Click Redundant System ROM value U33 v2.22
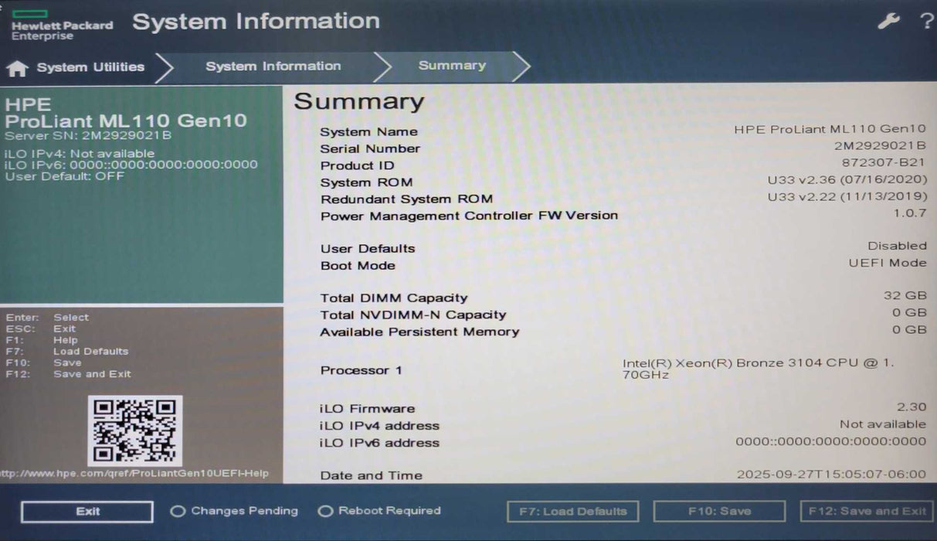Image resolution: width=937 pixels, height=541 pixels. tap(847, 197)
